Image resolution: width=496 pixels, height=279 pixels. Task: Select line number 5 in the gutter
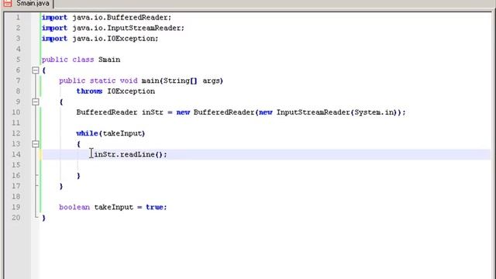[18, 60]
